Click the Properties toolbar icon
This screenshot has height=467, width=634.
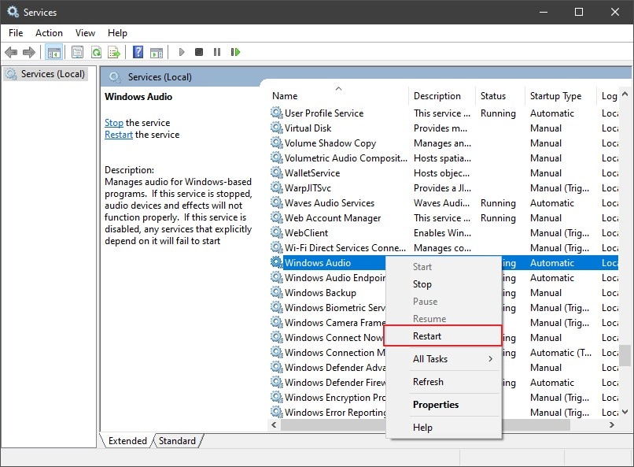tap(77, 52)
